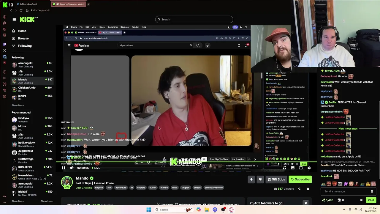Open kiddlynx channel in Recommended

click(32, 119)
